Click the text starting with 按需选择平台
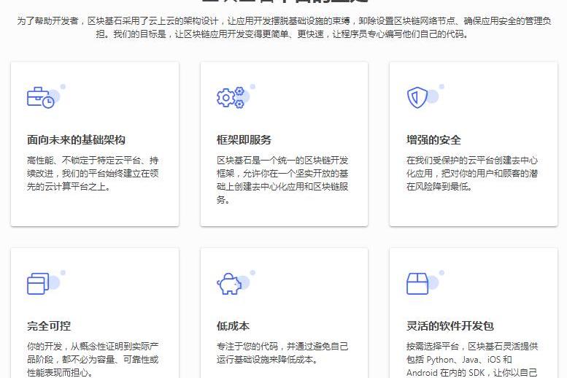The width and height of the screenshot is (567, 378). [x=472, y=359]
